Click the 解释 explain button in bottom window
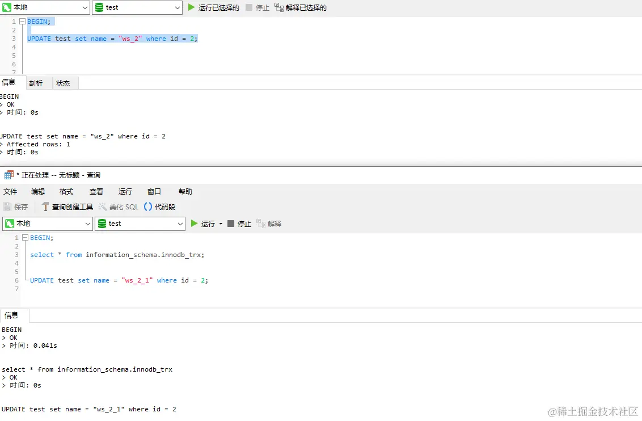Screen dimensions: 642x421 point(269,224)
